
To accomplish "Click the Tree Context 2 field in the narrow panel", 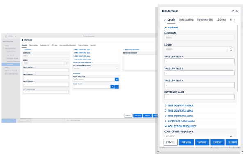I will [x=199, y=73].
